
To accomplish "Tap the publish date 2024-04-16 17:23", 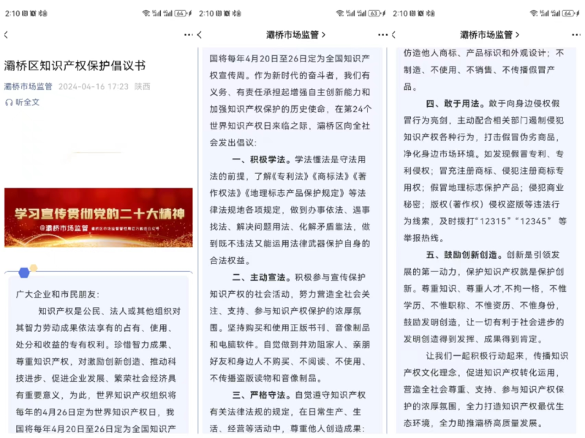I will 93,86.
